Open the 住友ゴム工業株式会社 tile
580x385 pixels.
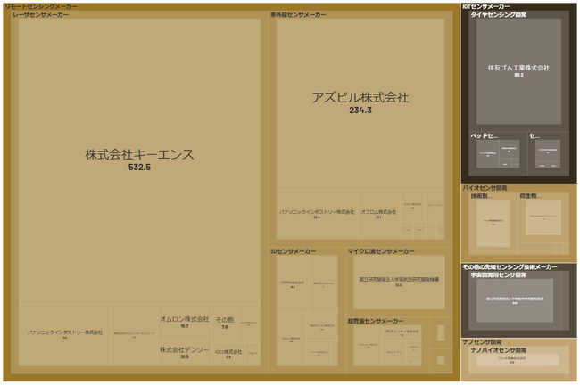pos(518,70)
